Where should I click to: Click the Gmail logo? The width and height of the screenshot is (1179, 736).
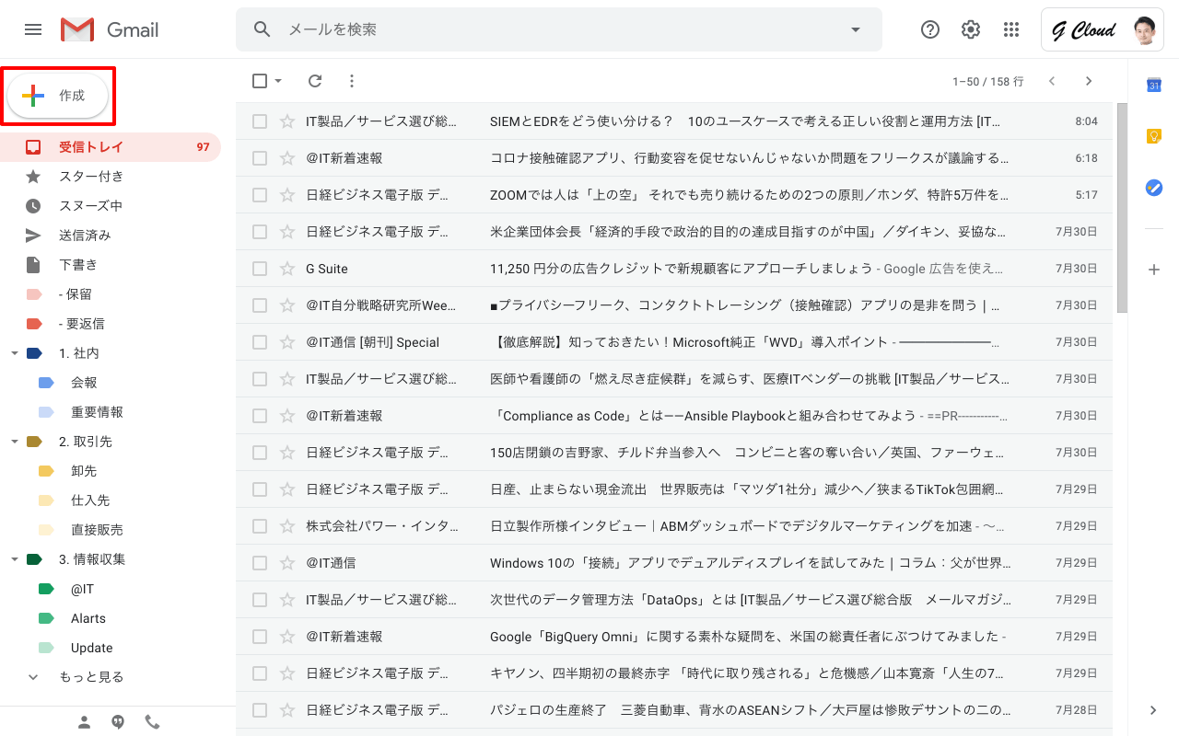pyautogui.click(x=110, y=29)
